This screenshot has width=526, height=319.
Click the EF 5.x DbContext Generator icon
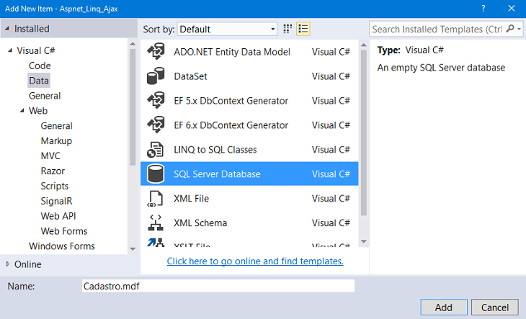(156, 101)
